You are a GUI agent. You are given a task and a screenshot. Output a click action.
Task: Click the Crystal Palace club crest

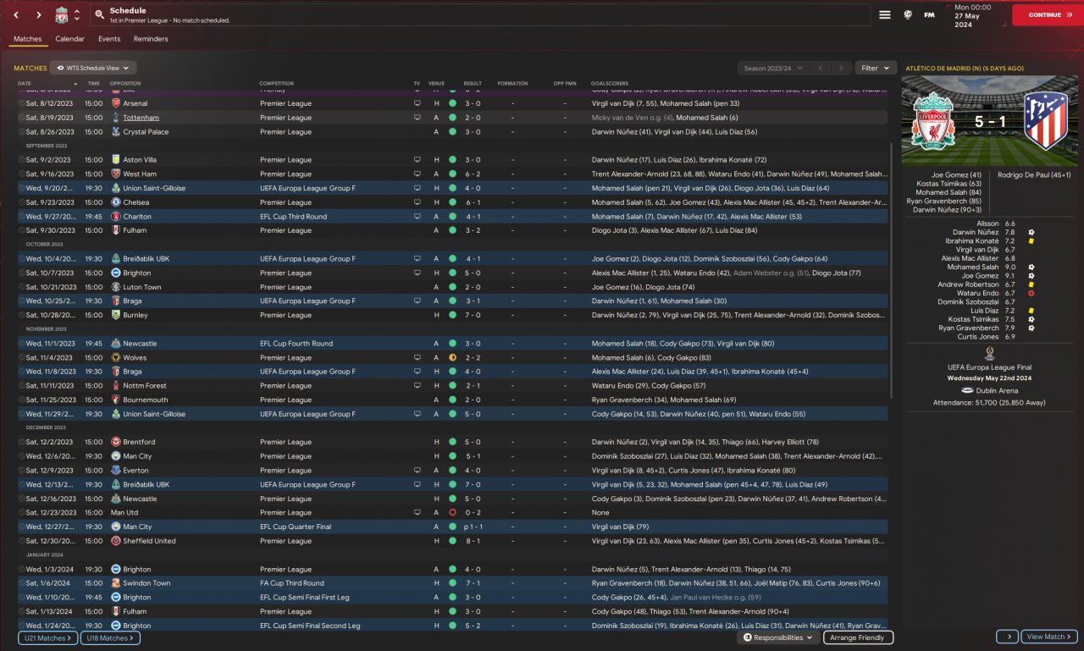click(116, 132)
